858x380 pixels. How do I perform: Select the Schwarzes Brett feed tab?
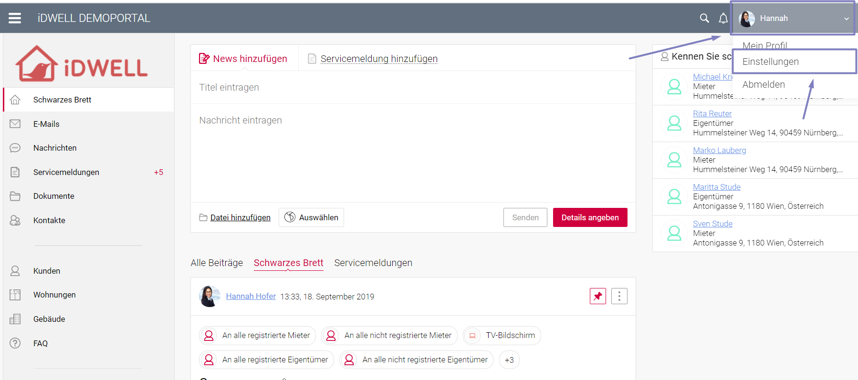(x=289, y=263)
